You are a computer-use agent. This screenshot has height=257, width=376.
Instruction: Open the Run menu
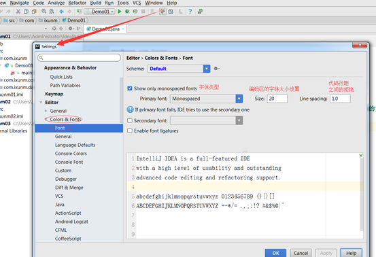109,3
